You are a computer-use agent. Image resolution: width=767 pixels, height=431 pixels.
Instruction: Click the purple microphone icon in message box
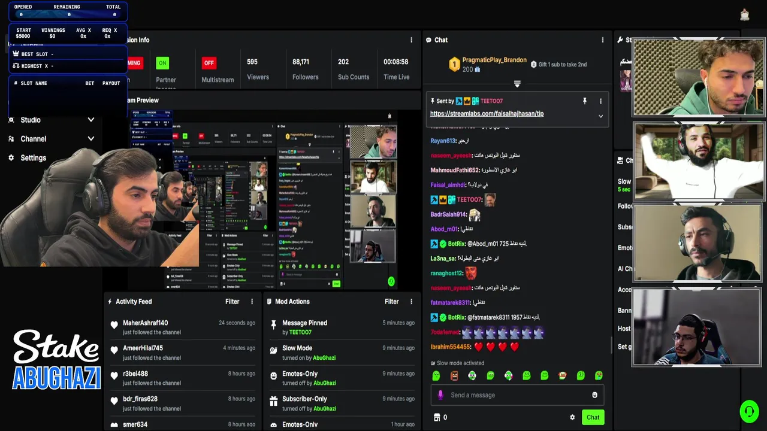coord(440,395)
